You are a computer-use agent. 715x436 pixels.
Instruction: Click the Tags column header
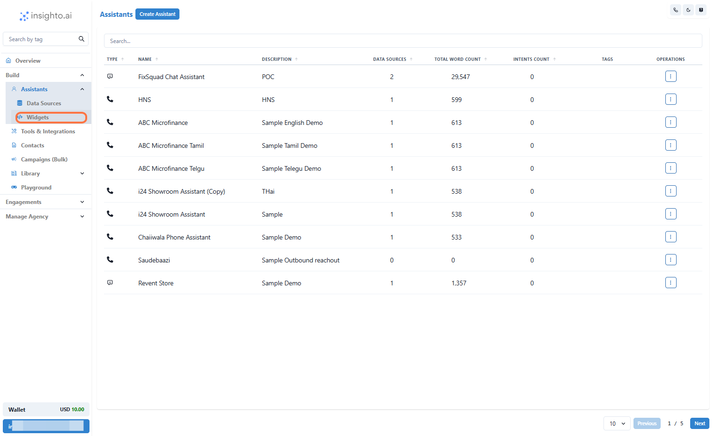607,59
